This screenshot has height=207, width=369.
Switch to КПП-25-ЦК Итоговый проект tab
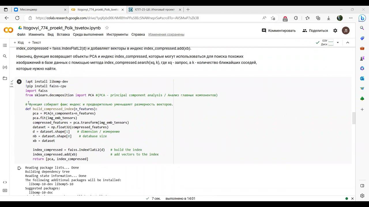(x=155, y=9)
